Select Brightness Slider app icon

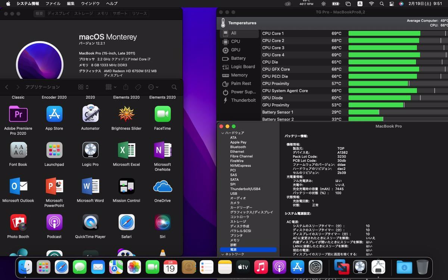pos(126,114)
